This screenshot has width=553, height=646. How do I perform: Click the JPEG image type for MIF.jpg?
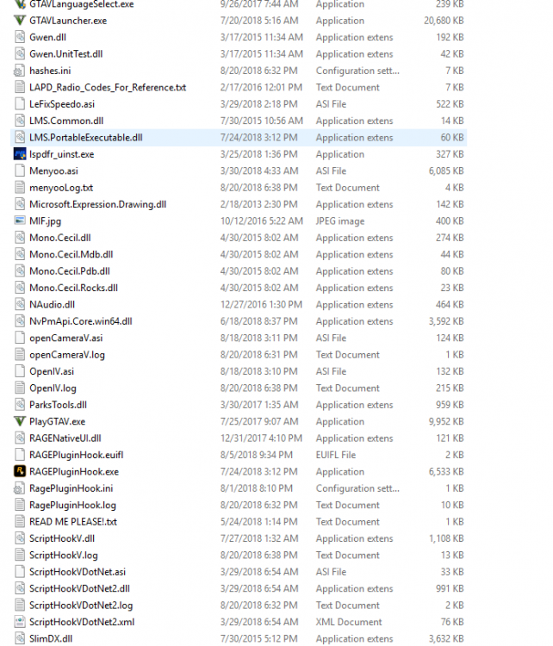(x=340, y=221)
